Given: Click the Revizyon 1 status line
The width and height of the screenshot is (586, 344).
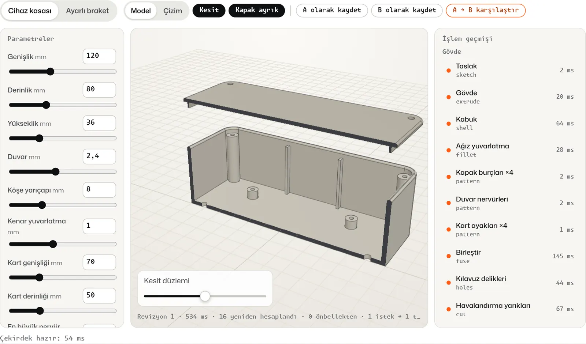Looking at the screenshot, I should click(279, 317).
